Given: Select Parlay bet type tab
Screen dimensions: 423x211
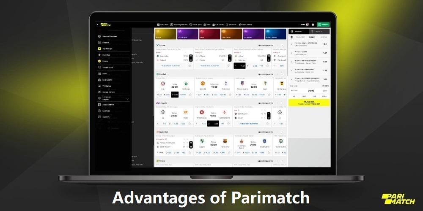Looking at the screenshot, I should click(312, 37).
